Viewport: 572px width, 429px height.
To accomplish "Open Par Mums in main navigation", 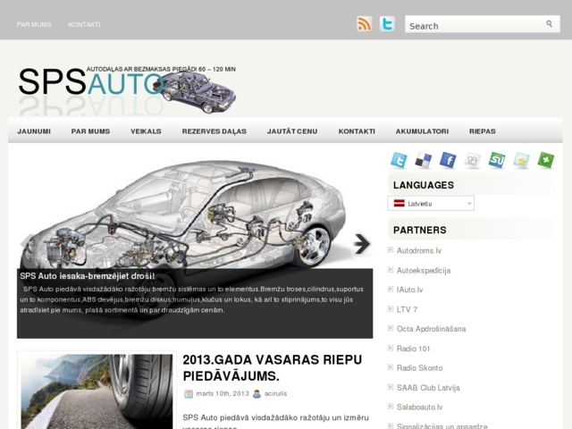I will [90, 131].
